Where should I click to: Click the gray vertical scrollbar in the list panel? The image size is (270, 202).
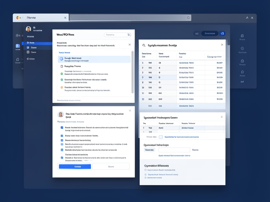(133, 72)
